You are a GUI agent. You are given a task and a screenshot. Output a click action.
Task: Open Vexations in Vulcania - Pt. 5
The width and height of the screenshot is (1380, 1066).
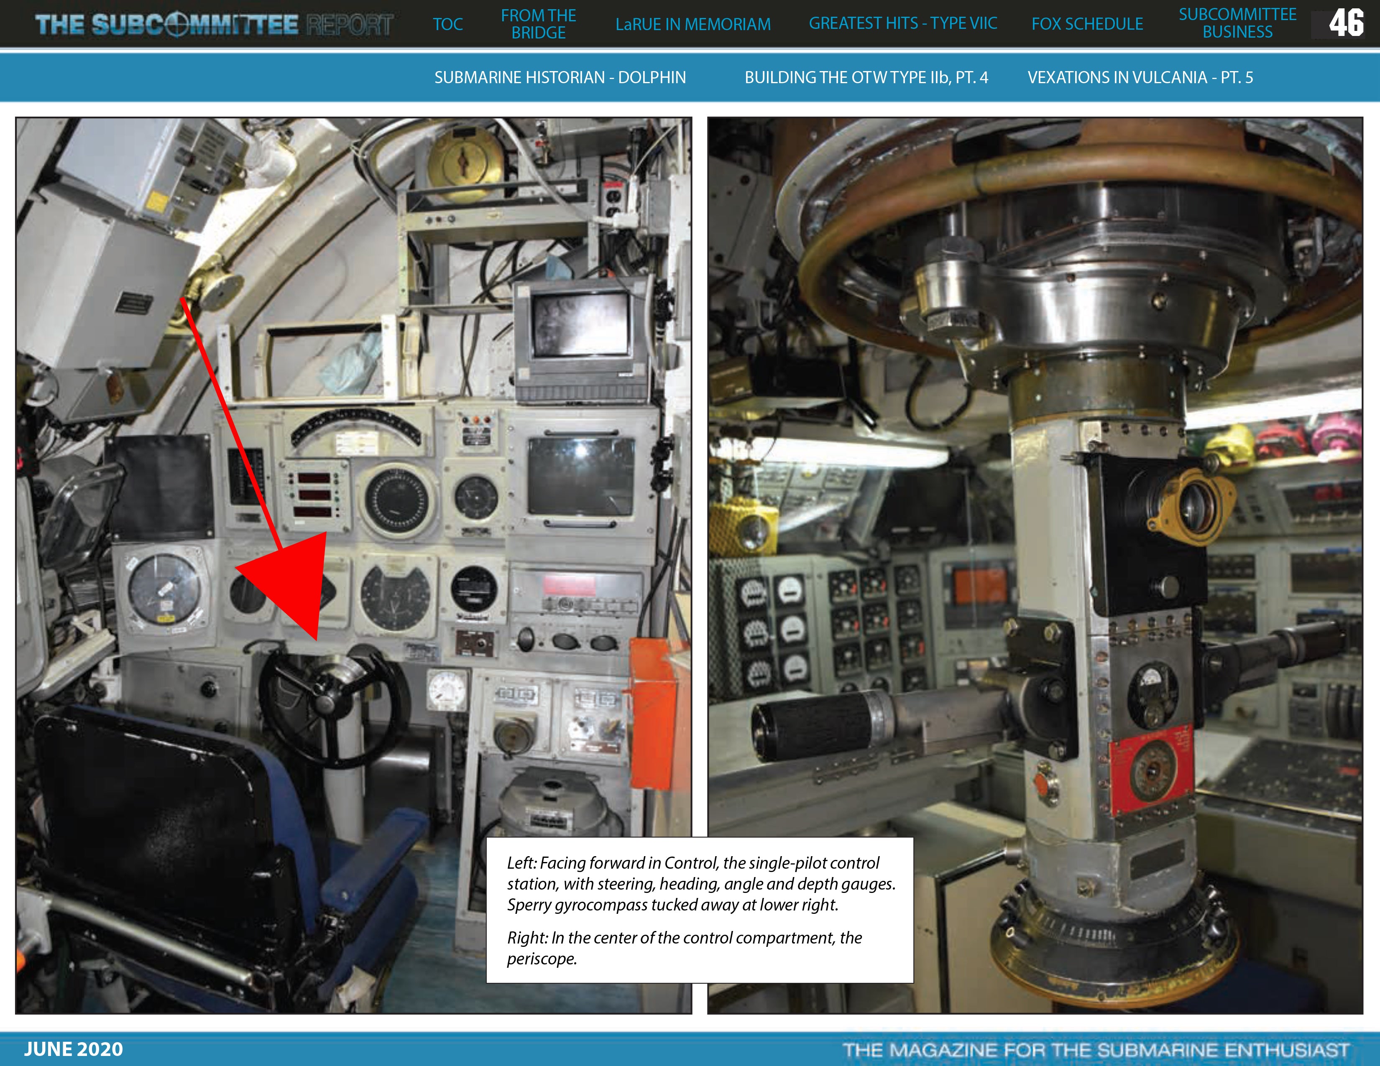(x=1140, y=77)
